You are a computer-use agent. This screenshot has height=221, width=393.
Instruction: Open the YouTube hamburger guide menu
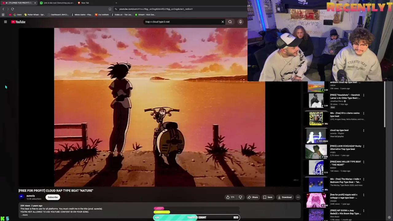(x=5, y=22)
